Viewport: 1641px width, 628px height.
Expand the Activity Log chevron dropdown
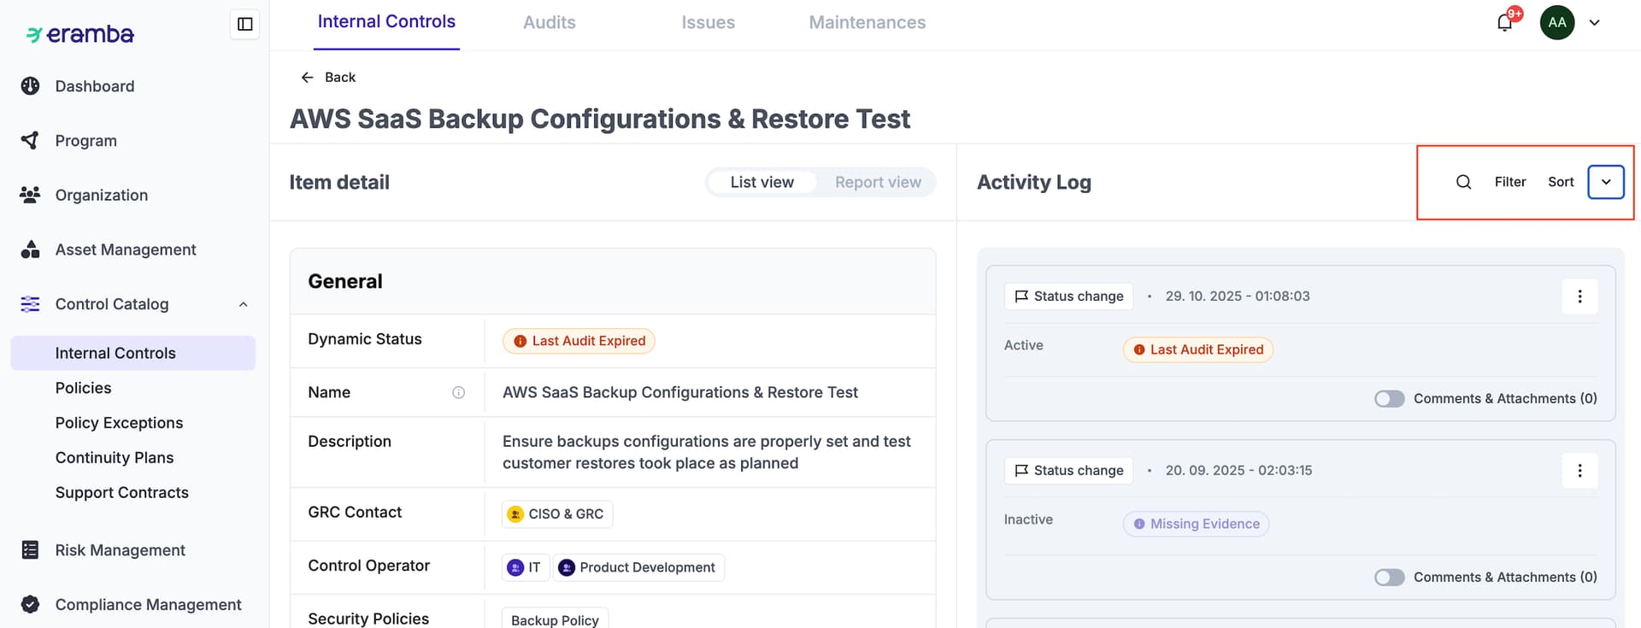[x=1605, y=182]
